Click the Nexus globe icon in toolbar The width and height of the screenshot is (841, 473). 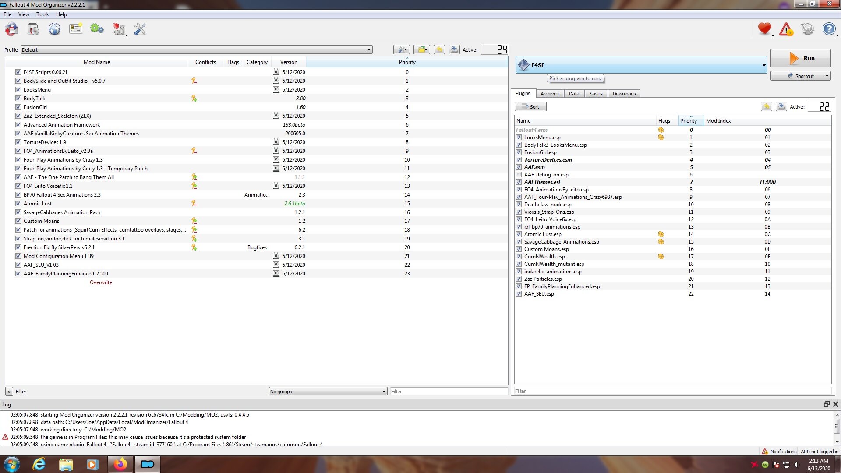54,29
